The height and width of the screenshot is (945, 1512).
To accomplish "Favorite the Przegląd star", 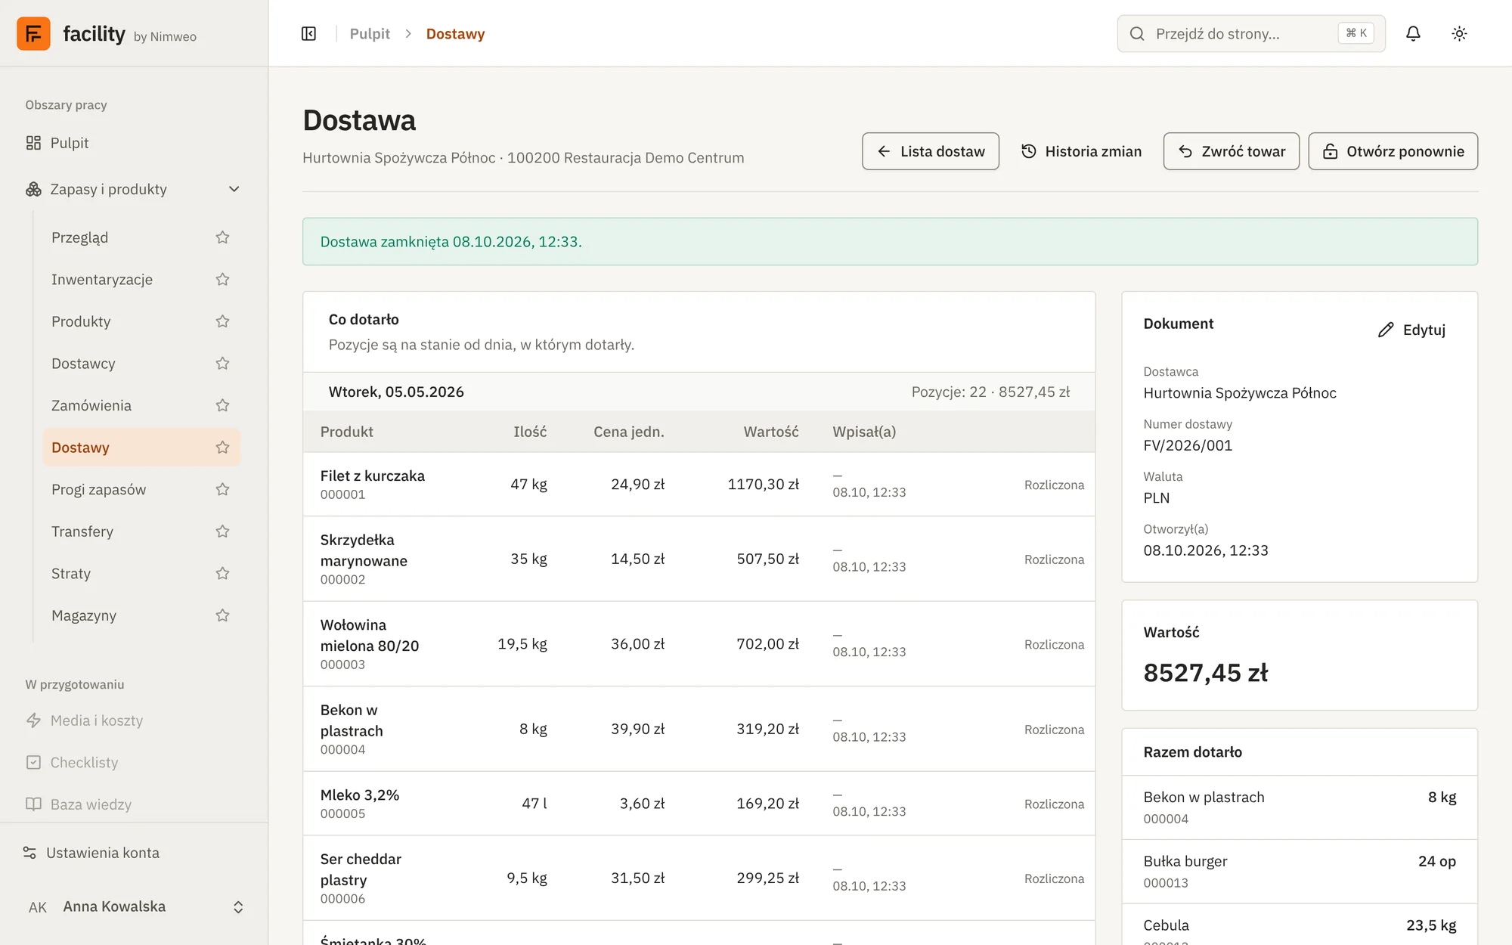I will tap(222, 237).
